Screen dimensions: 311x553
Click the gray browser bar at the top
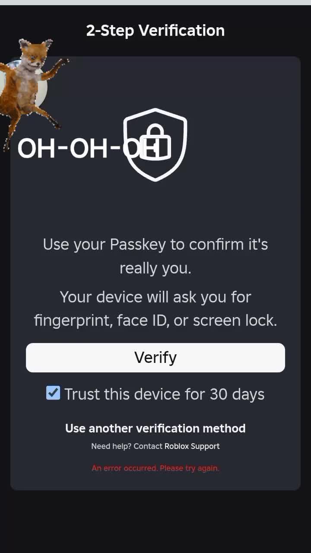coord(155,3)
